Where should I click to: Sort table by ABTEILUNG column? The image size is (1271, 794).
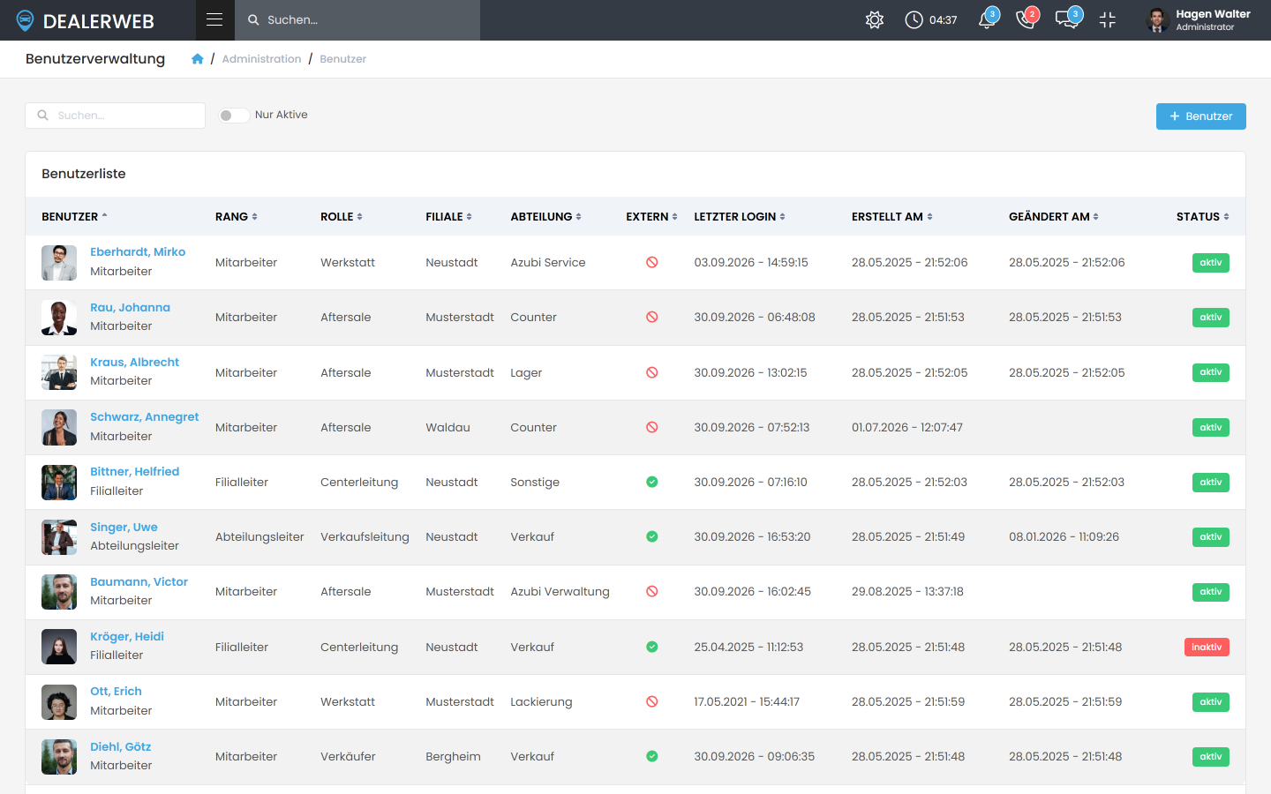click(x=545, y=216)
